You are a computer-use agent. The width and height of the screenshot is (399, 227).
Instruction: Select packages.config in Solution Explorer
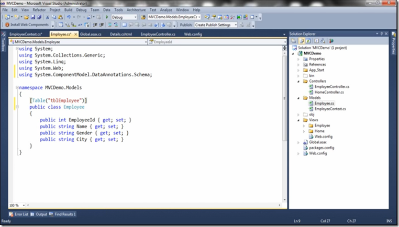point(322,147)
